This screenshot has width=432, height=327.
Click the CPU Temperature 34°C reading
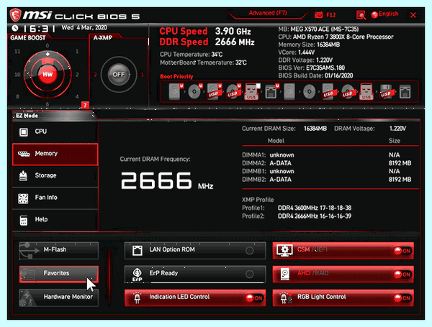click(192, 55)
